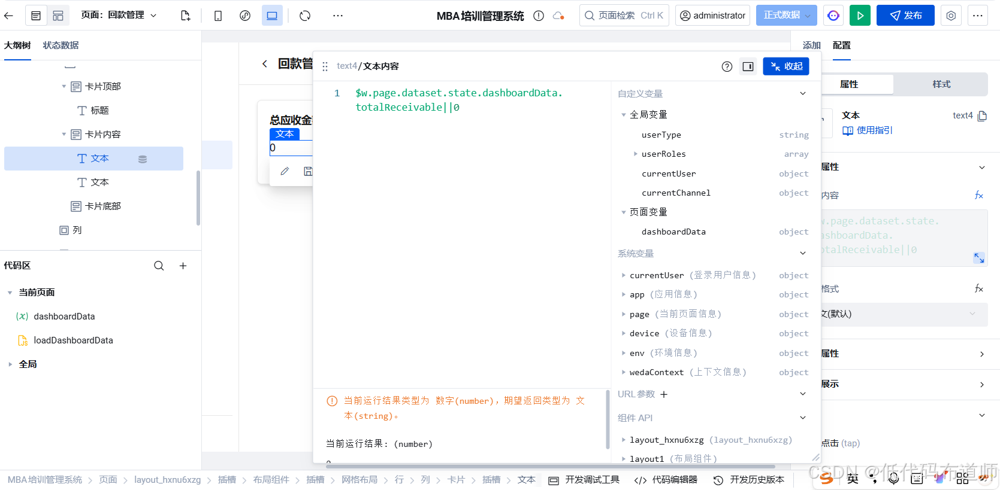Grab the expression editor move handle
The width and height of the screenshot is (1000, 490).
(325, 66)
